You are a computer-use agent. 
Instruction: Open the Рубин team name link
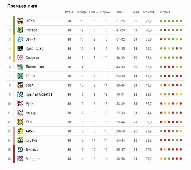tap(31, 104)
